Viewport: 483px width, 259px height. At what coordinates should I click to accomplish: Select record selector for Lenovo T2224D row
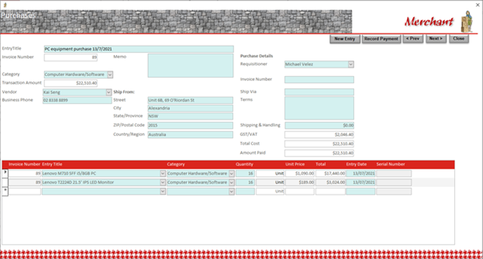pos(5,182)
